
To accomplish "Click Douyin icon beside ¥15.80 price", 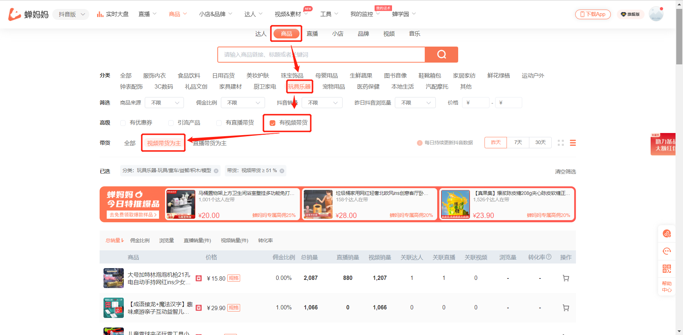I will click(199, 278).
